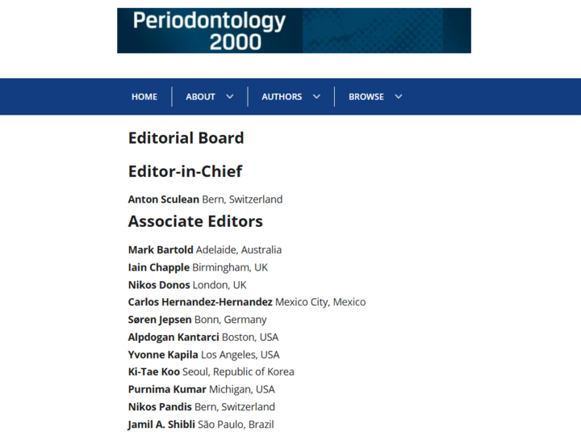This screenshot has width=581, height=436.
Task: Open the HOME menu item
Action: coord(144,97)
